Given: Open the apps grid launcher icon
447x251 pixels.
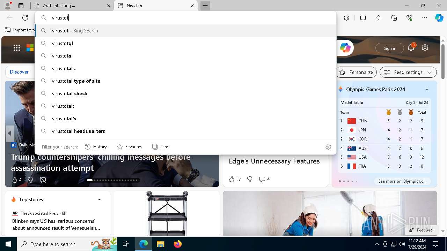Looking at the screenshot, I should coord(17,48).
